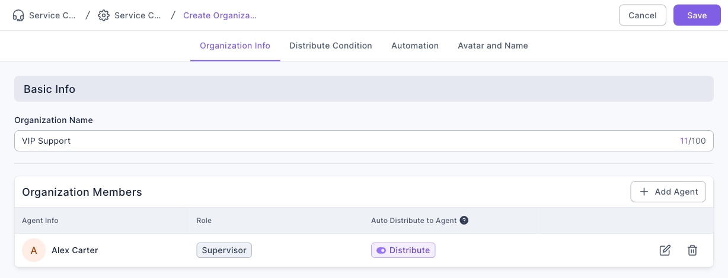This screenshot has width=728, height=278.
Task: Click the Basic Info section header
Action: click(363, 89)
